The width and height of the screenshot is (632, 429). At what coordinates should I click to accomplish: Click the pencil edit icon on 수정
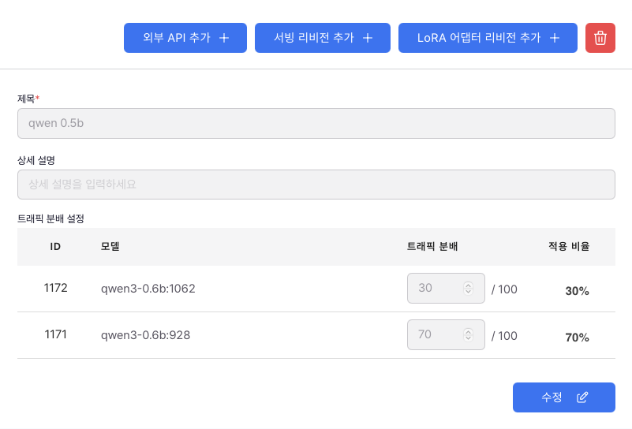click(582, 397)
